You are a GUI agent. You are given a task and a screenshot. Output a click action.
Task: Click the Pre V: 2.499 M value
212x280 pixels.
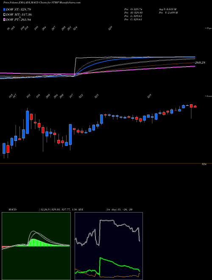pyautogui.click(x=168, y=13)
